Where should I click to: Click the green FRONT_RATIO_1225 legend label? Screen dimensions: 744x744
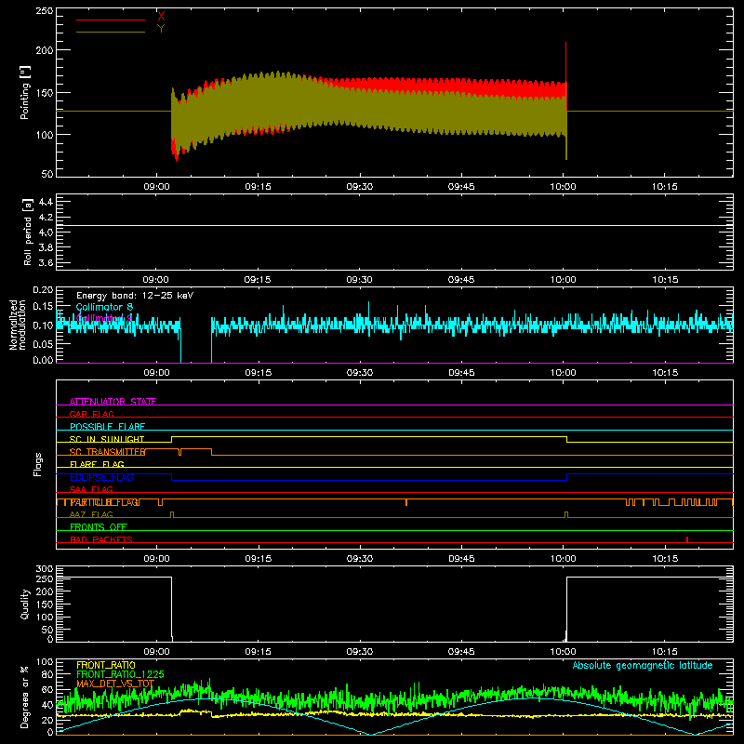(x=120, y=674)
